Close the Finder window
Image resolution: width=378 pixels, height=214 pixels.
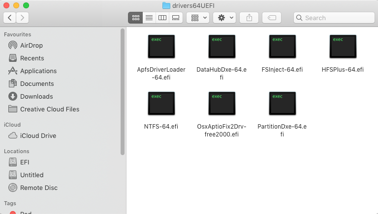tap(6, 5)
